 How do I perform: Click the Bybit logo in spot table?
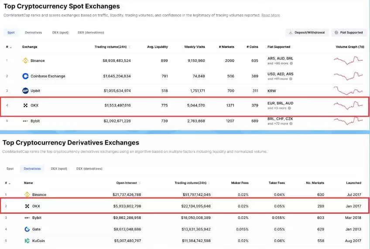point(25,121)
